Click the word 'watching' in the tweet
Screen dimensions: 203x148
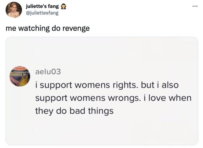(34, 29)
